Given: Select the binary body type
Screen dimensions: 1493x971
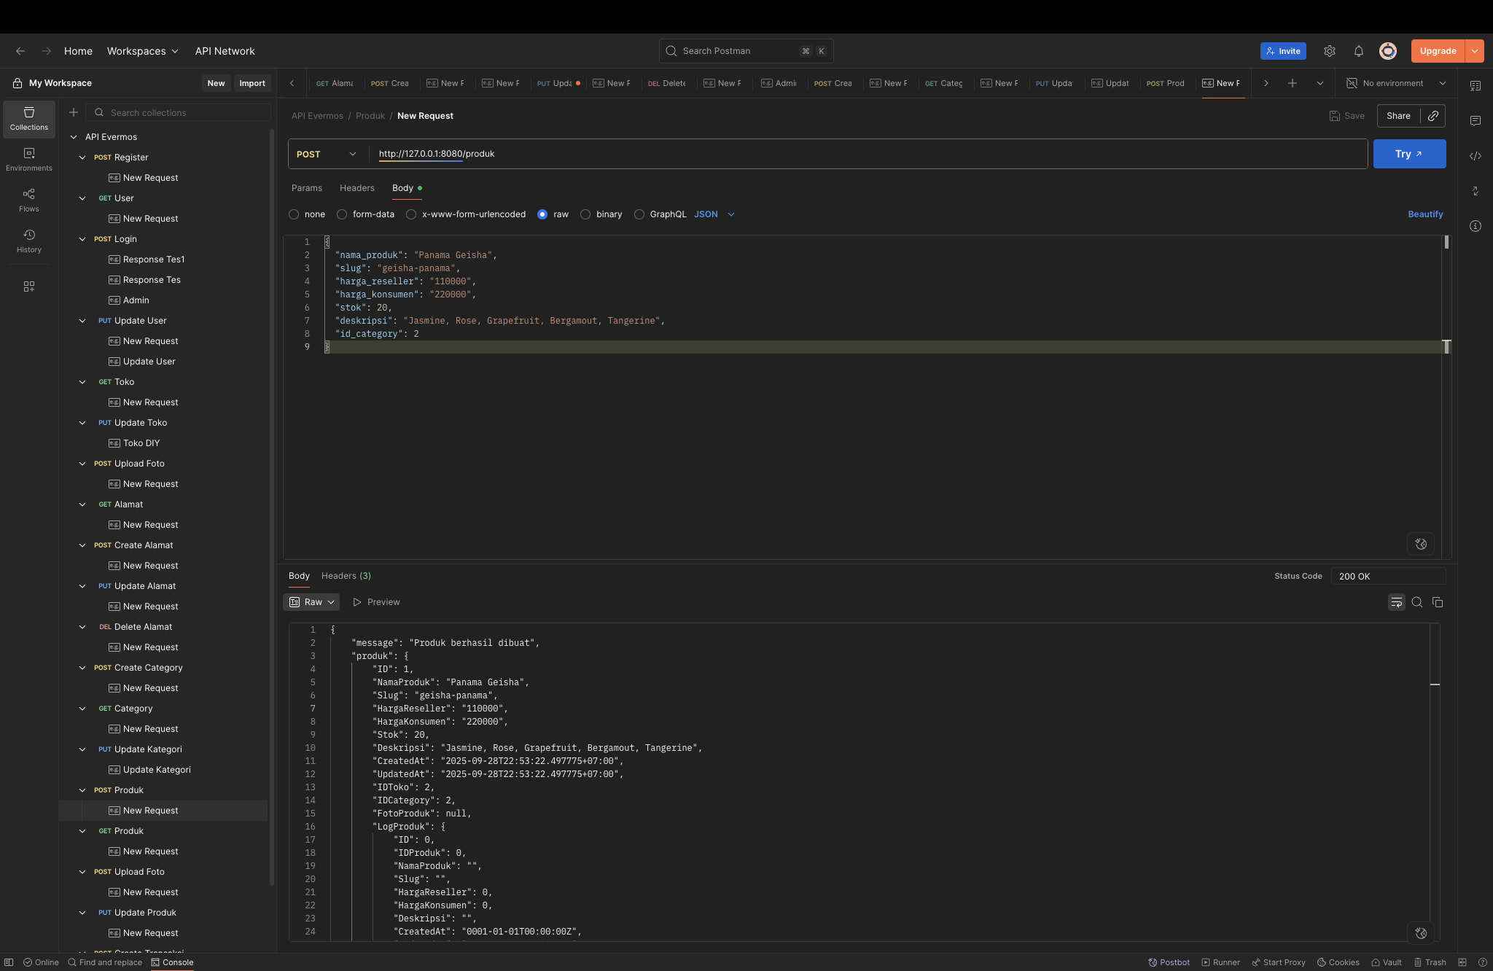Looking at the screenshot, I should (585, 214).
